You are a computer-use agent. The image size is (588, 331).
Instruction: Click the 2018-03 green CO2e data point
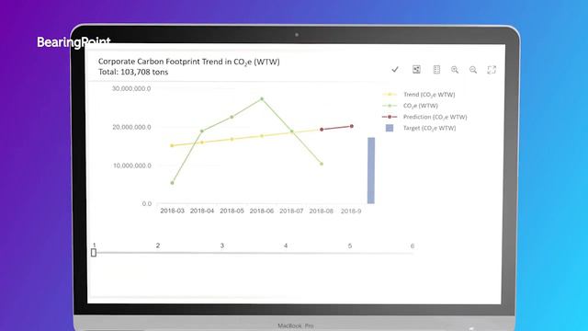coord(172,183)
